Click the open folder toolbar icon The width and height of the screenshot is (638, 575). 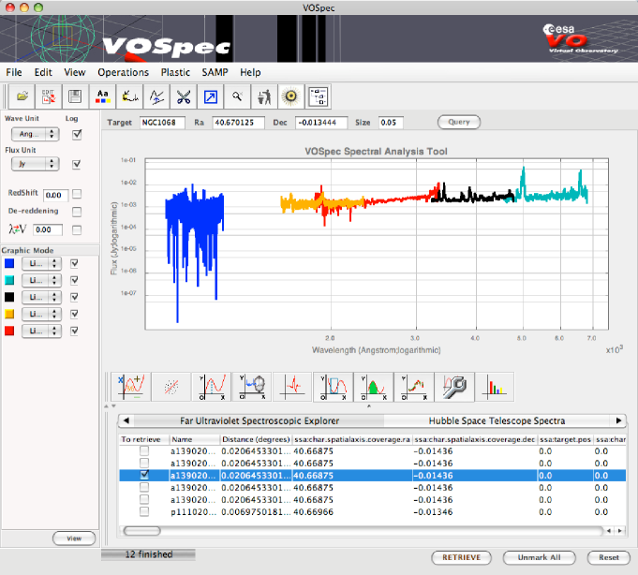pos(21,96)
